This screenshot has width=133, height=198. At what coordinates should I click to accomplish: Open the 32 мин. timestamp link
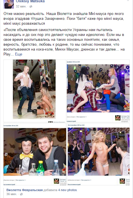tap(21, 6)
